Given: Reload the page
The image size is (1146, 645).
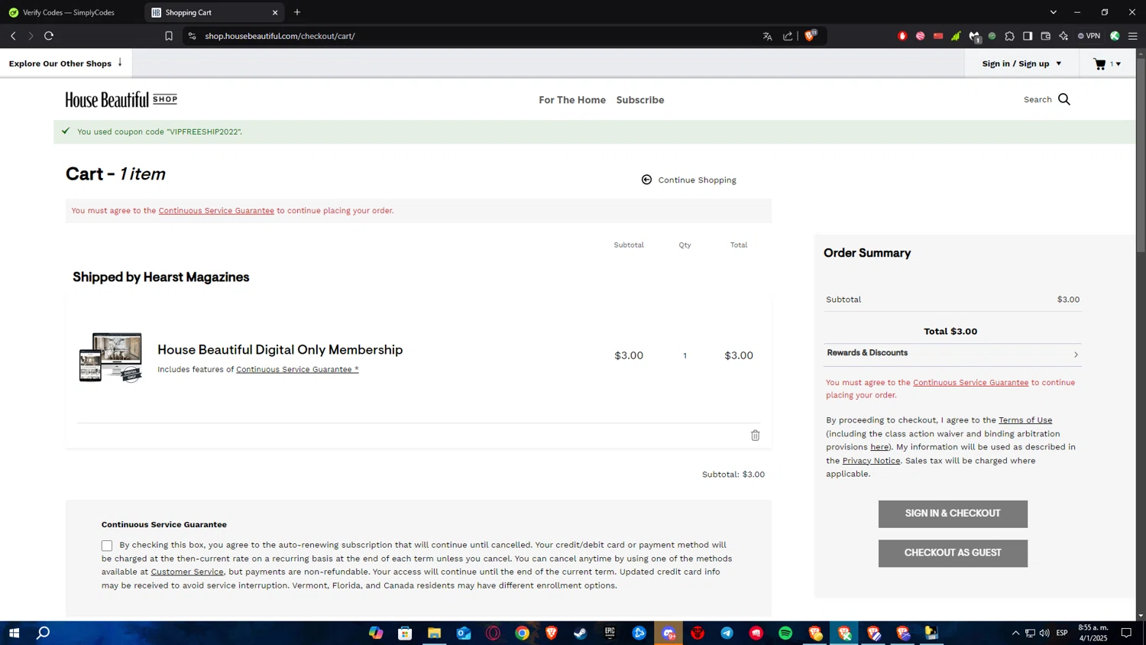Looking at the screenshot, I should click(49, 36).
